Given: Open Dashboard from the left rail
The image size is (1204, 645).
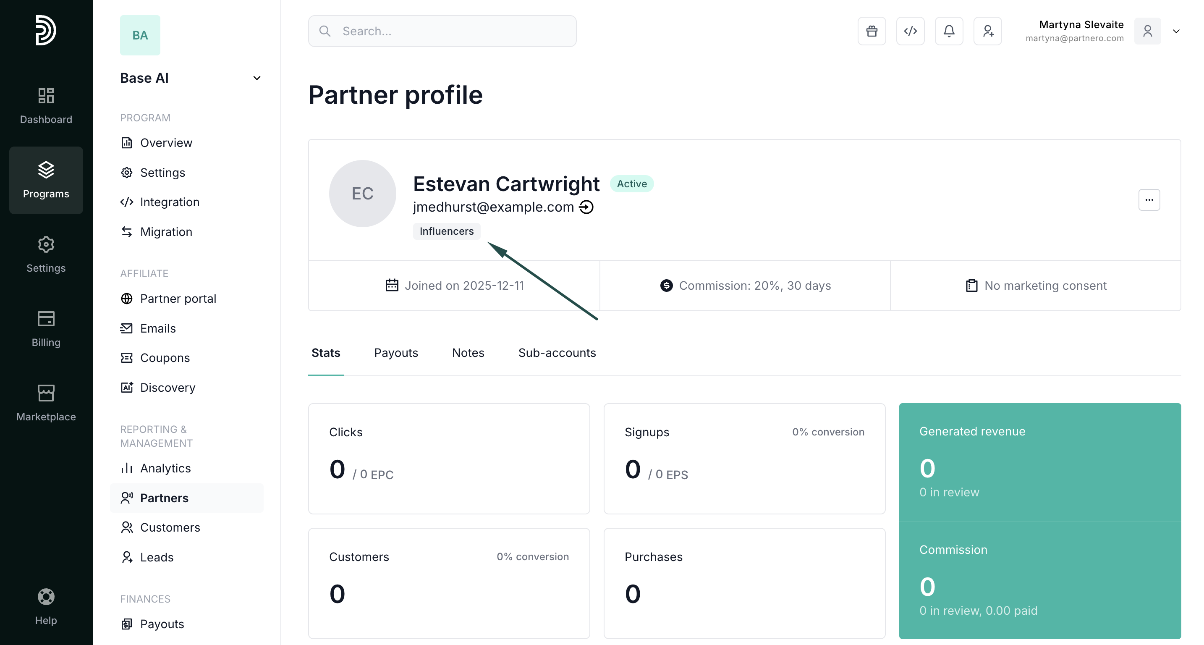Looking at the screenshot, I should [46, 106].
